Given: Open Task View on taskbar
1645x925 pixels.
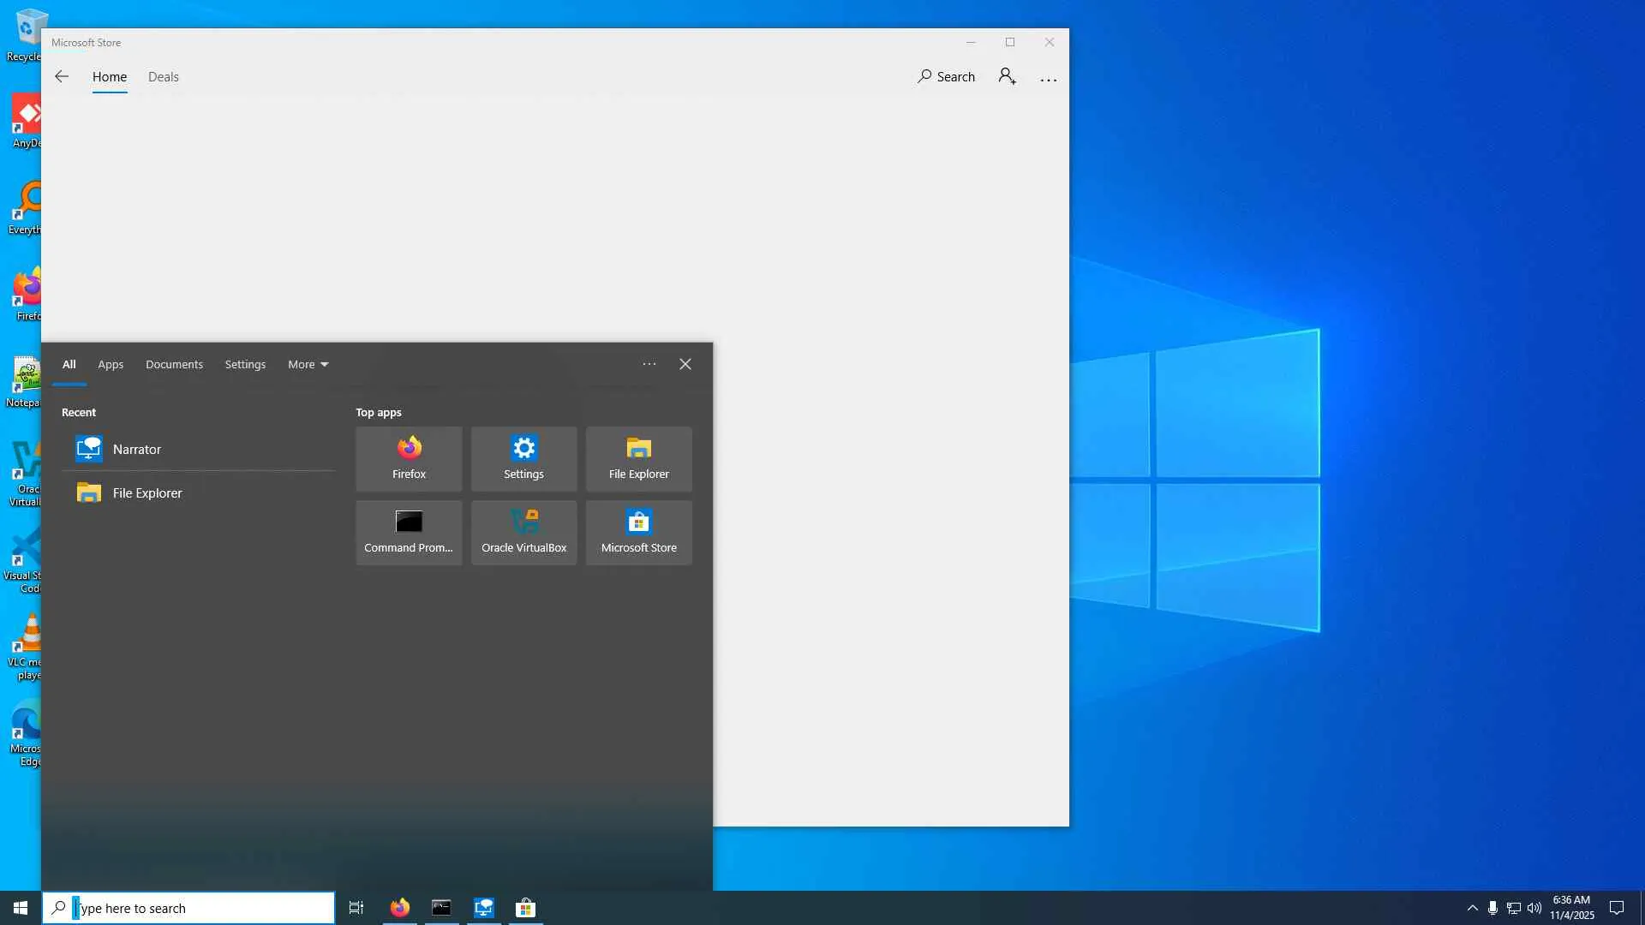Looking at the screenshot, I should point(356,908).
